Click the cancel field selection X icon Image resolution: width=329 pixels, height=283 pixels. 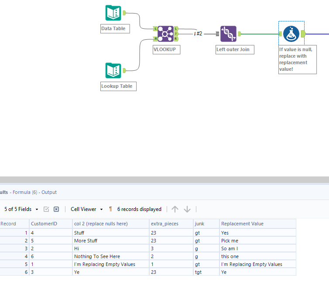tap(56, 209)
